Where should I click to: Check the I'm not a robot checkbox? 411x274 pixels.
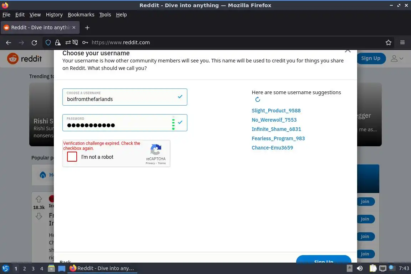tap(72, 157)
